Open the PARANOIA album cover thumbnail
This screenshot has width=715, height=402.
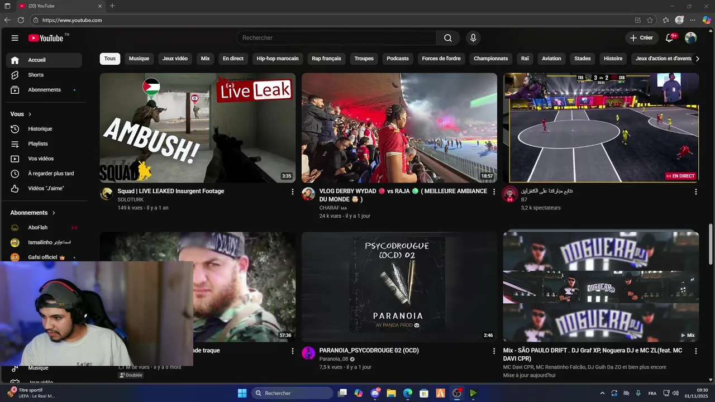coord(399,286)
